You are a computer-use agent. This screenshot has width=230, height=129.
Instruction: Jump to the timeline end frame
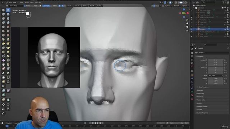coord(102,123)
